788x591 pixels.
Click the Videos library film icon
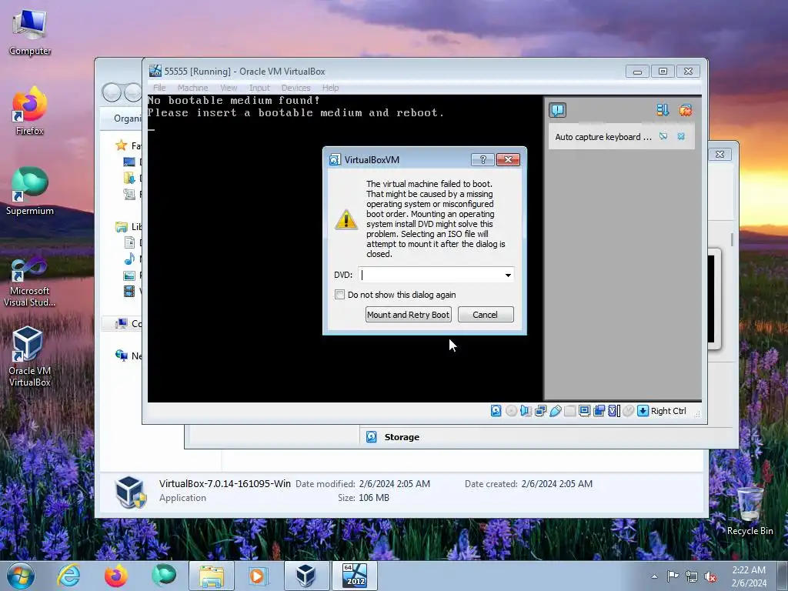pyautogui.click(x=129, y=291)
